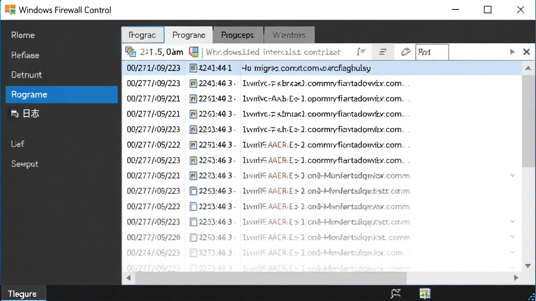Close the search bar with the X icon
This screenshot has width=536, height=301.
pos(527,52)
